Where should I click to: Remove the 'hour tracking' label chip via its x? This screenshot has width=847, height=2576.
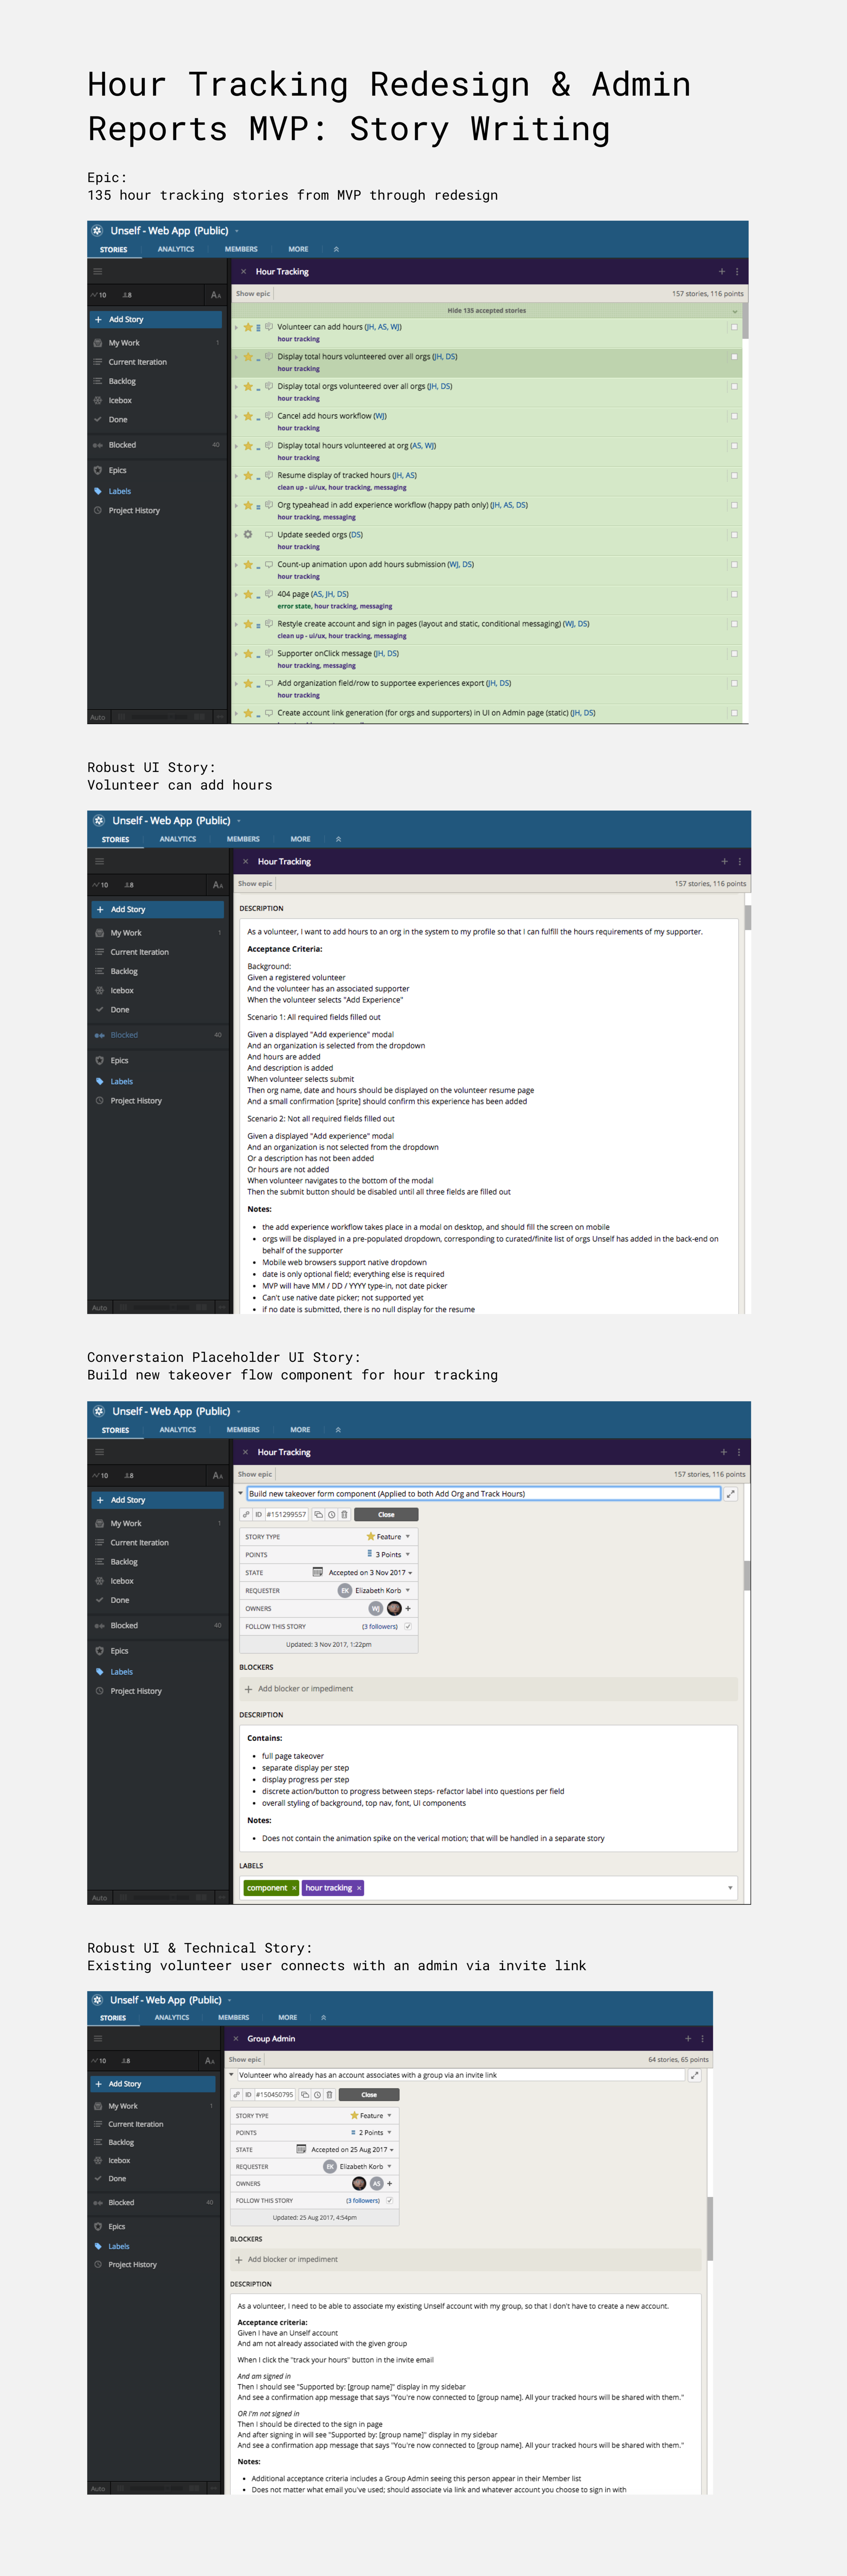[359, 1888]
